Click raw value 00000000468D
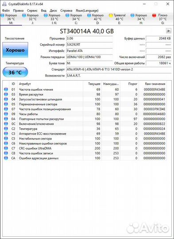This screenshot has width=174, height=239. 154,114
